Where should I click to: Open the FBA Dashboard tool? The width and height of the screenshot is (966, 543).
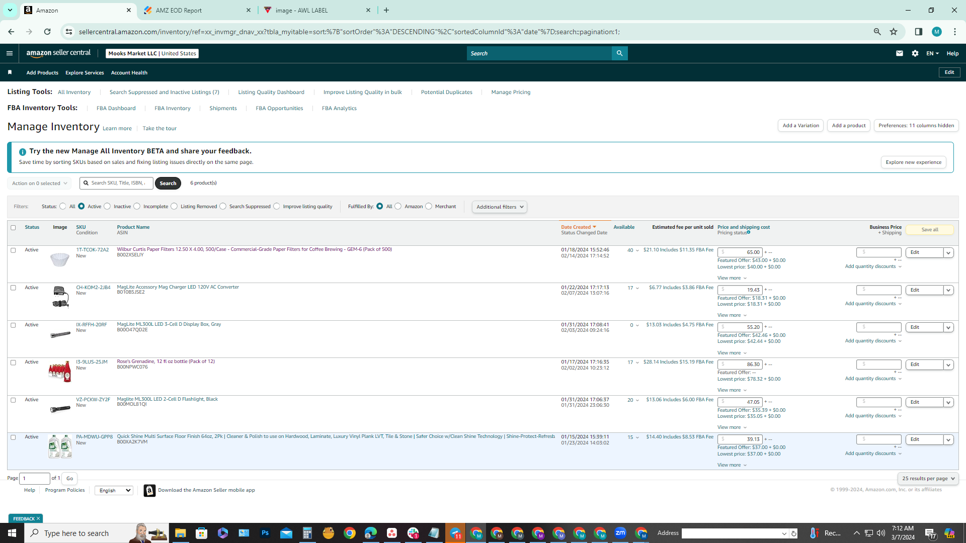coord(116,108)
